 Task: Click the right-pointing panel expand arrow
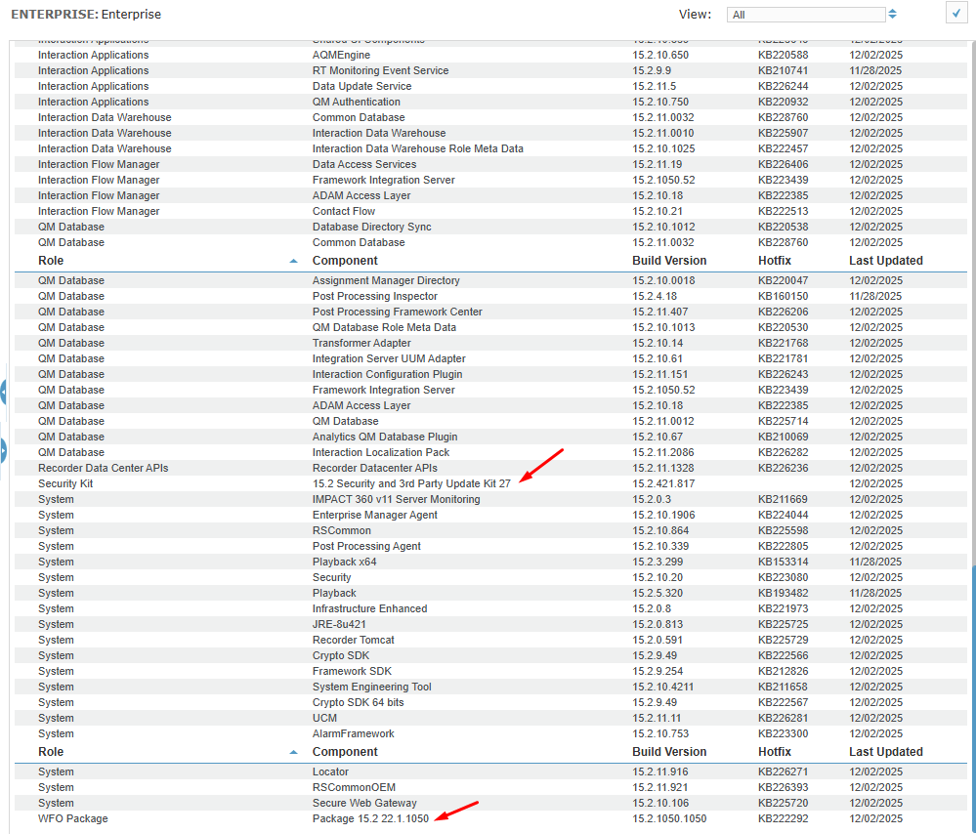pos(3,450)
